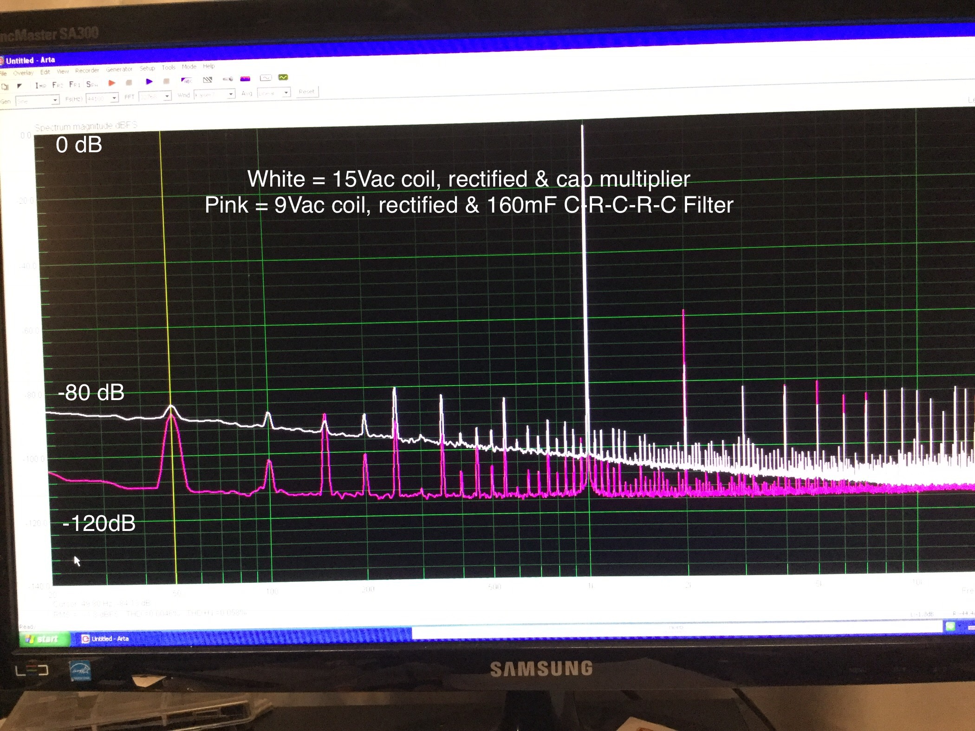This screenshot has height=731, width=975.
Task: Stop recording with the first grey square
Action: [129, 83]
